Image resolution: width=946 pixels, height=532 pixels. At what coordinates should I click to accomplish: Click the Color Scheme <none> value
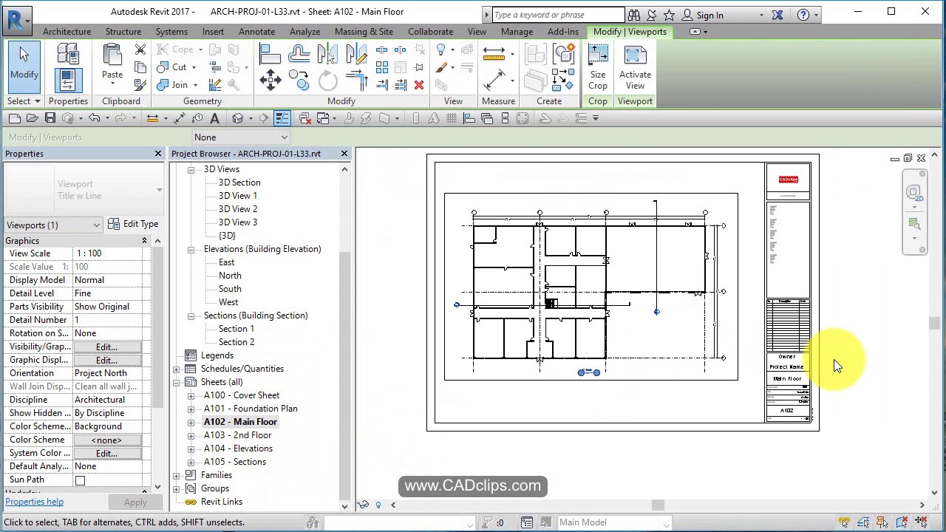(106, 440)
